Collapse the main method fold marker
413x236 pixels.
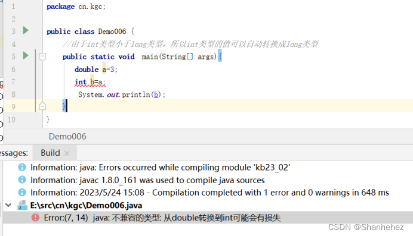(42, 56)
